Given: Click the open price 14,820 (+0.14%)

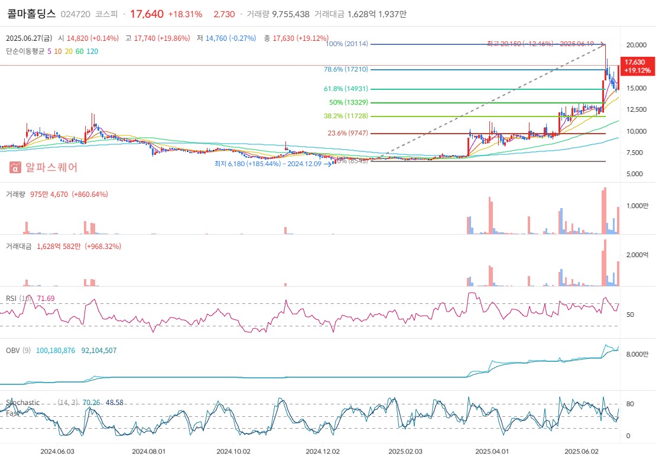Looking at the screenshot, I should [x=93, y=38].
